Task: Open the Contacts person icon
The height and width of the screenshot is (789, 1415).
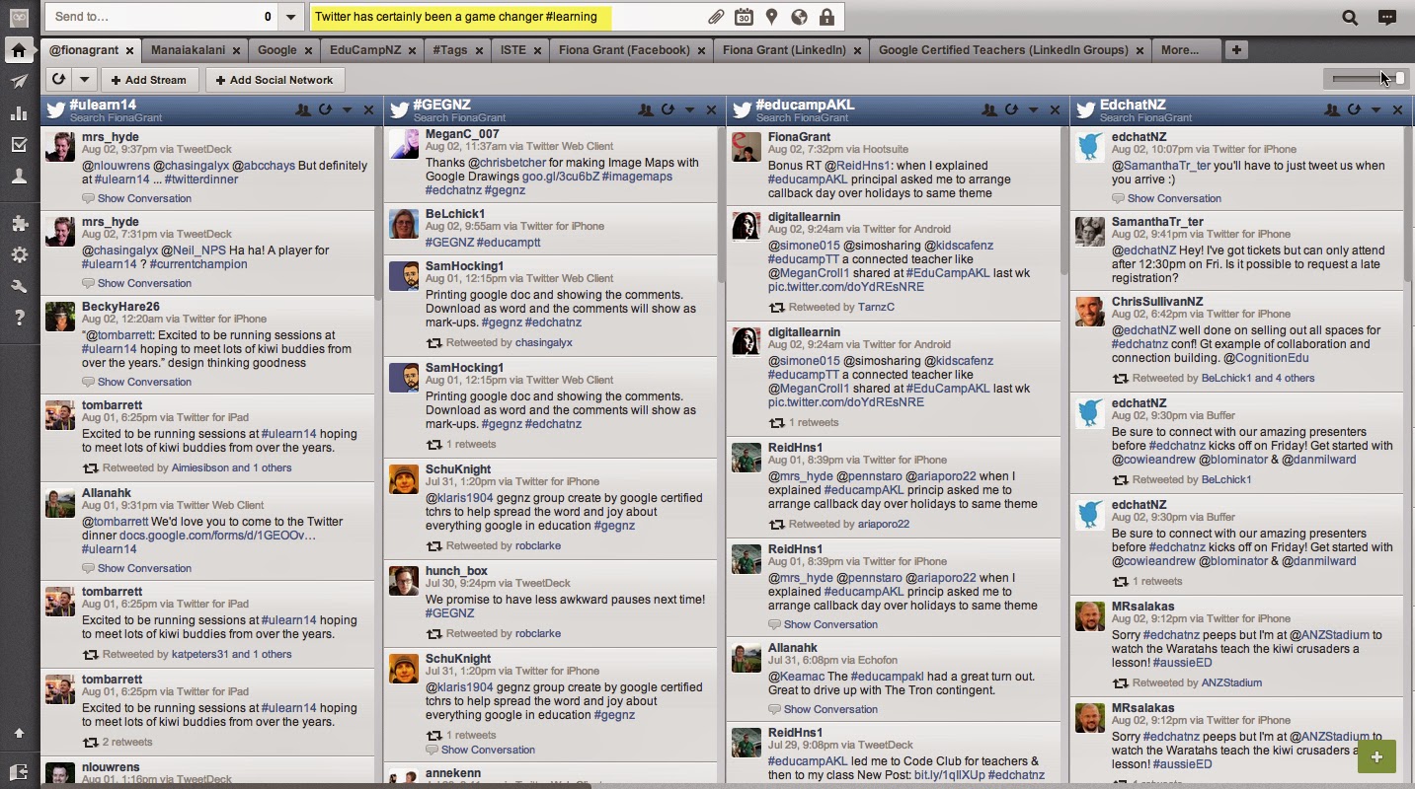Action: (x=19, y=177)
